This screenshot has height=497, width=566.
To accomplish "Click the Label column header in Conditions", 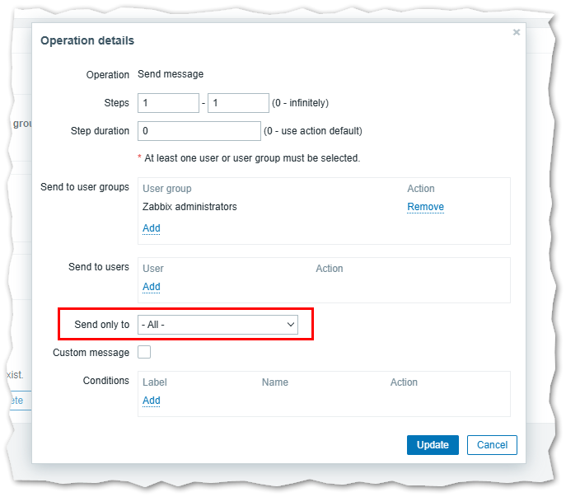I will click(155, 382).
